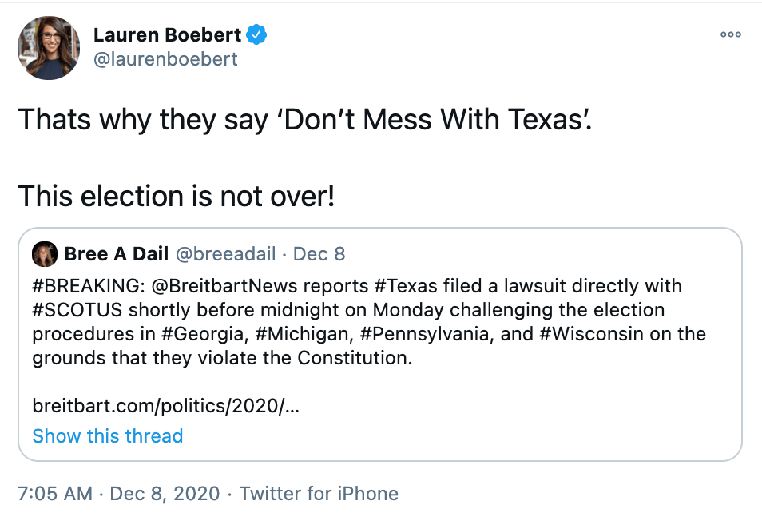Open the @laurenboebert handle link

click(165, 59)
